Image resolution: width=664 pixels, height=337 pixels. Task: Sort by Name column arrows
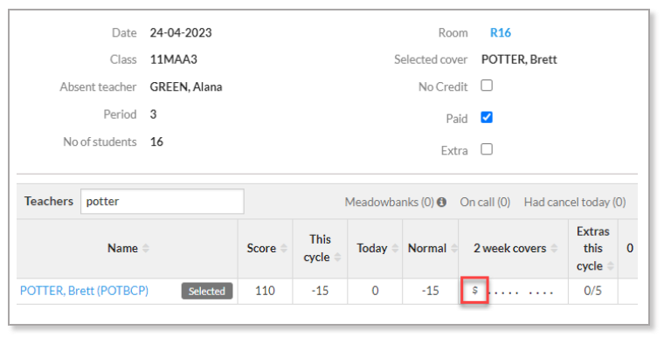146,248
